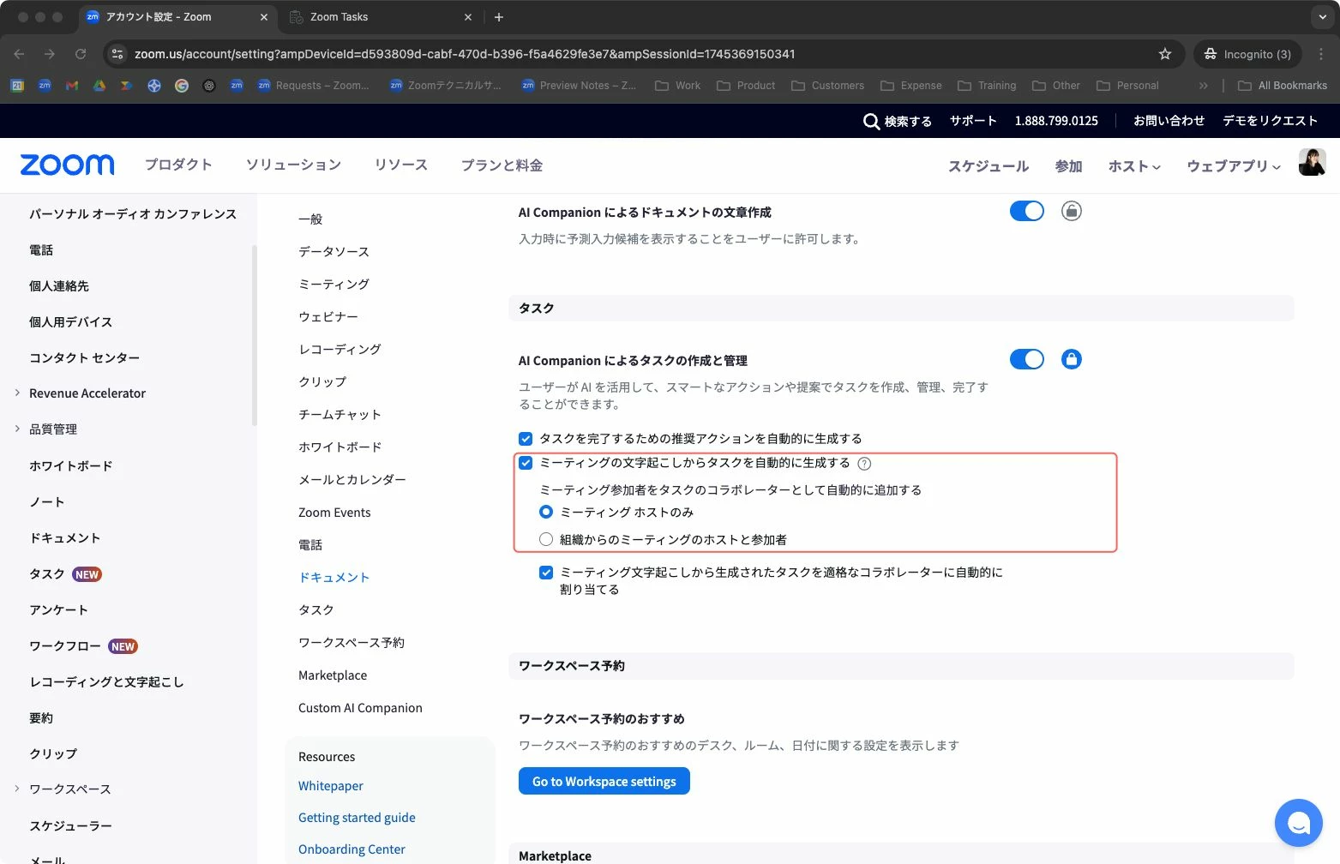Uncheck タスクを完了するための推奨アクション checkbox
The image size is (1340, 864).
526,439
